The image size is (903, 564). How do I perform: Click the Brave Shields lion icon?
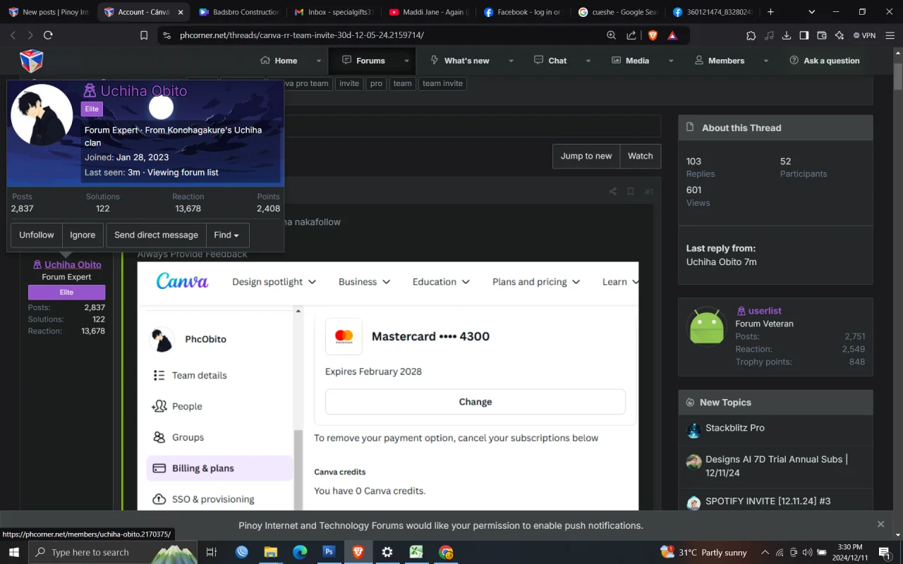pyautogui.click(x=653, y=35)
